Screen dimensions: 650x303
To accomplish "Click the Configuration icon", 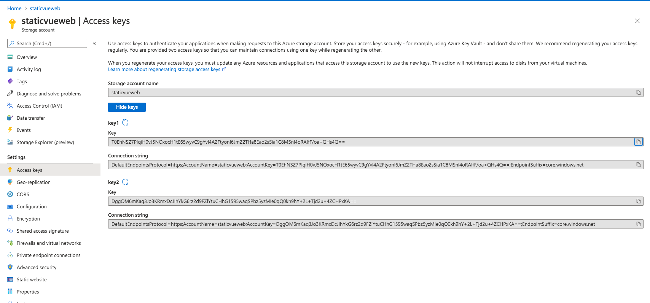I will (10, 206).
